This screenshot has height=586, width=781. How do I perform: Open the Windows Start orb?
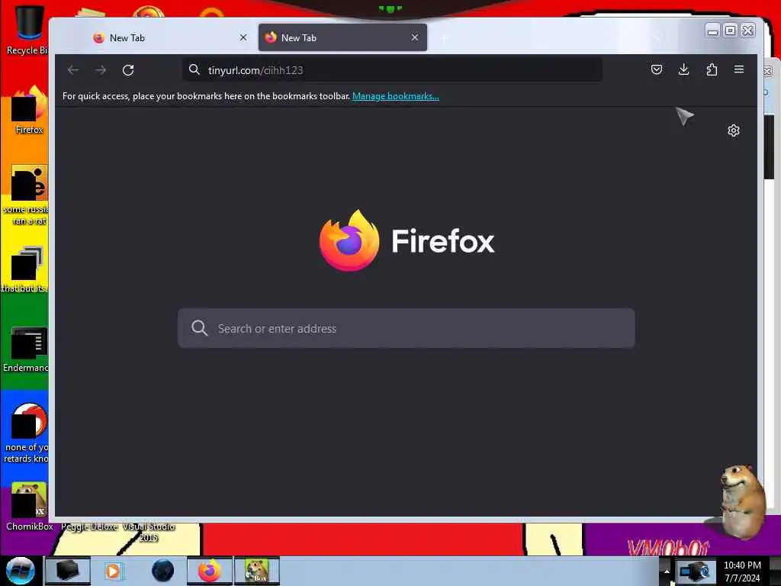tap(21, 571)
